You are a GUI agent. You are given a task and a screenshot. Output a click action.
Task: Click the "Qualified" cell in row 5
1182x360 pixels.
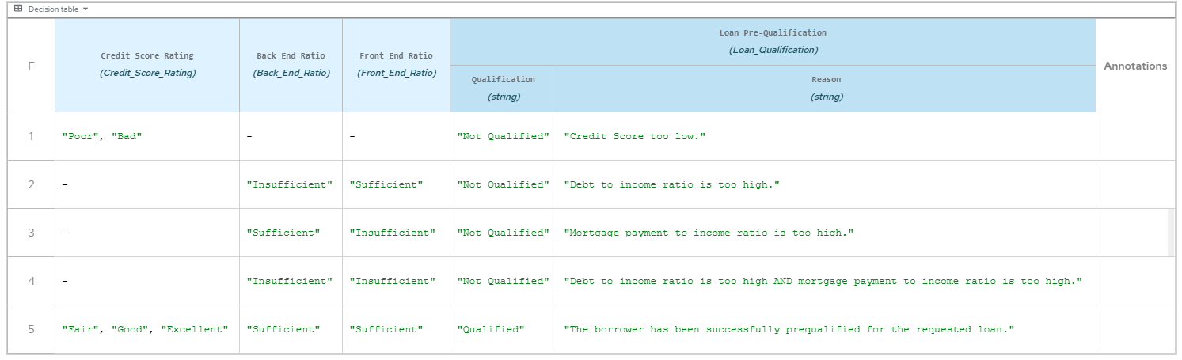(x=504, y=329)
